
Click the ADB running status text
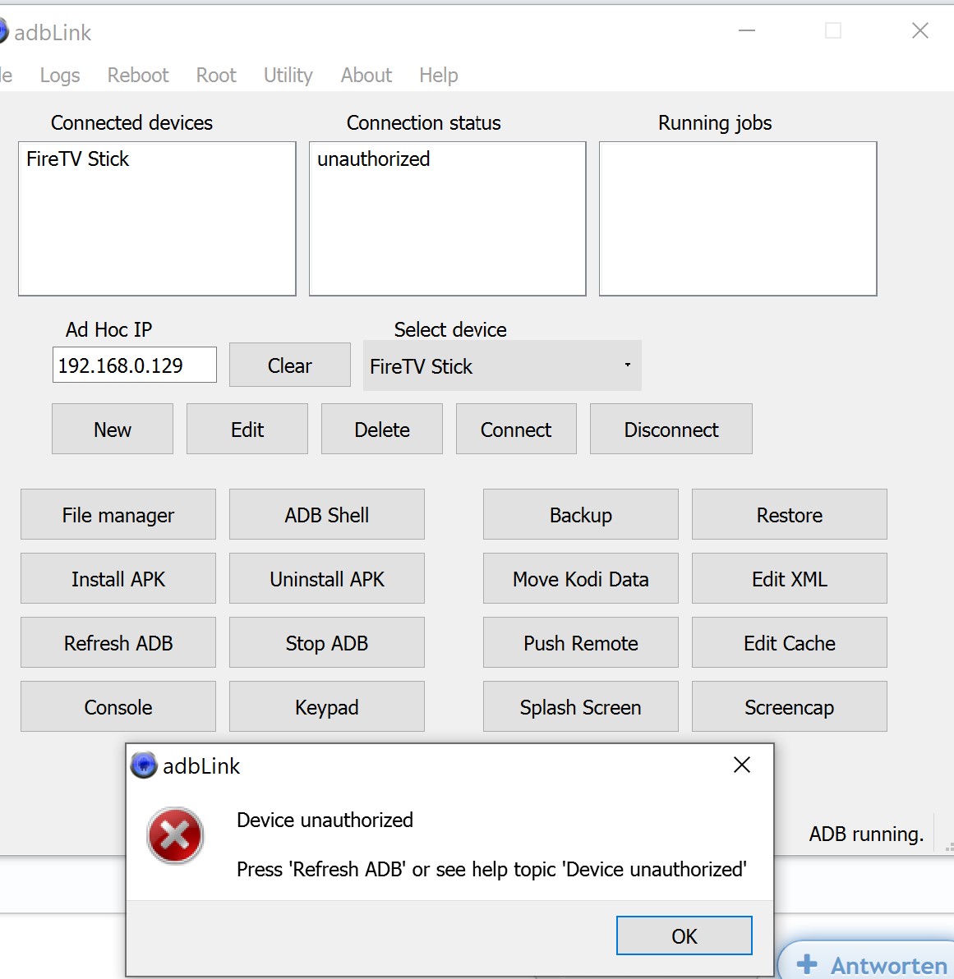click(866, 834)
